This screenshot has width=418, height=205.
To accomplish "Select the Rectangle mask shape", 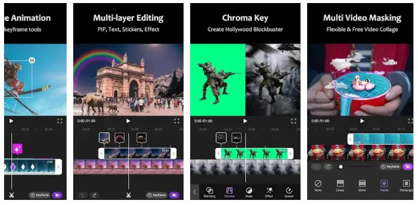I will 406,186.
